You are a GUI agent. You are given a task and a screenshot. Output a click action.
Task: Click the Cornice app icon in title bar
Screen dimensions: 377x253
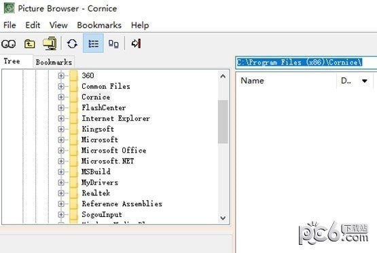(9, 8)
